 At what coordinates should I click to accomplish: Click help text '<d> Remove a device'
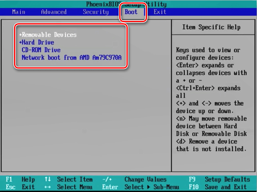click(x=206, y=141)
